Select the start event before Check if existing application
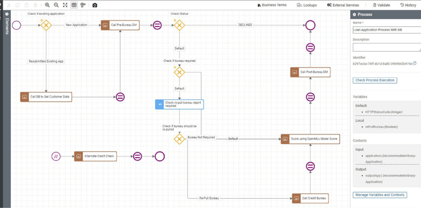The width and height of the screenshot is (421, 208). [16, 25]
